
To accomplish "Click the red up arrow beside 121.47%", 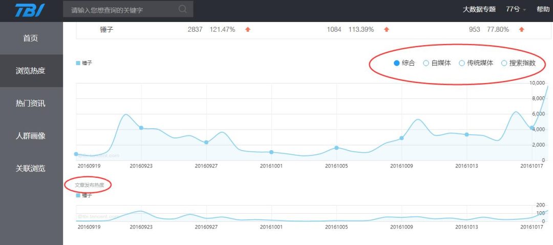I will (248, 30).
